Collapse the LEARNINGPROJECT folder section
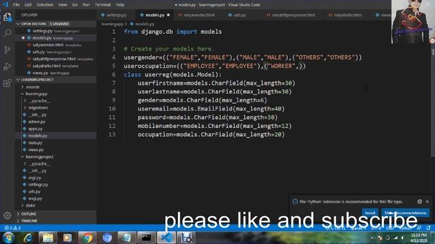Viewport: 435px width, 244px height. click(56, 80)
